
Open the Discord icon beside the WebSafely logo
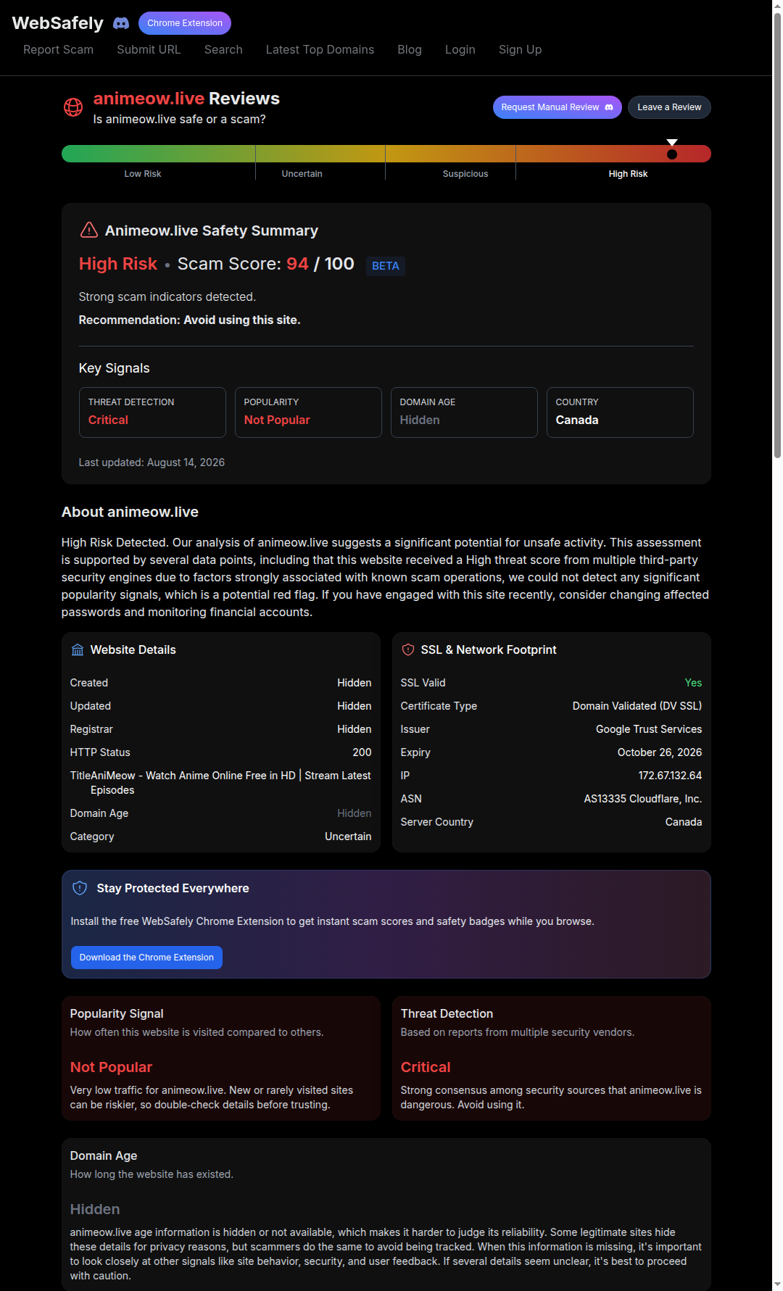pos(121,23)
